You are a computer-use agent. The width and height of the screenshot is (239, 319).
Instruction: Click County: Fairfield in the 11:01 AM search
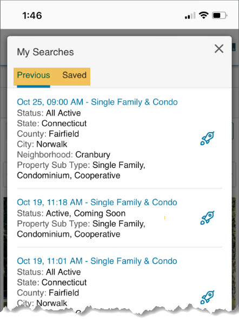48,293
